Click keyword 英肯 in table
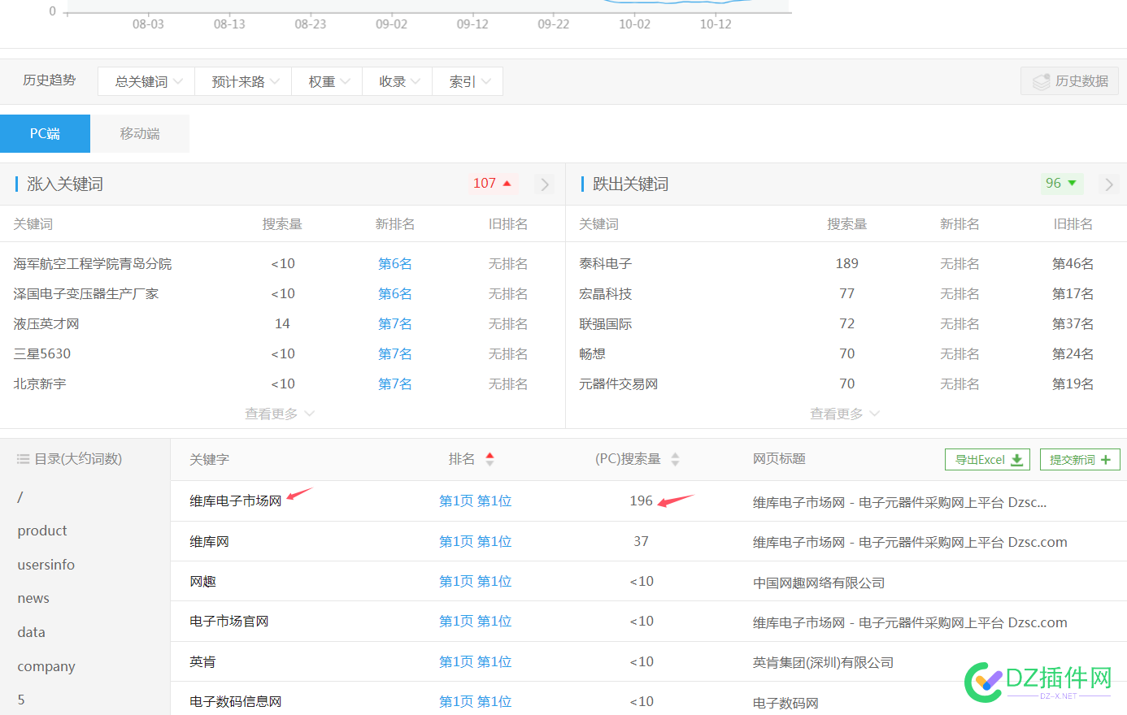Viewport: 1127px width, 715px height. pos(202,662)
